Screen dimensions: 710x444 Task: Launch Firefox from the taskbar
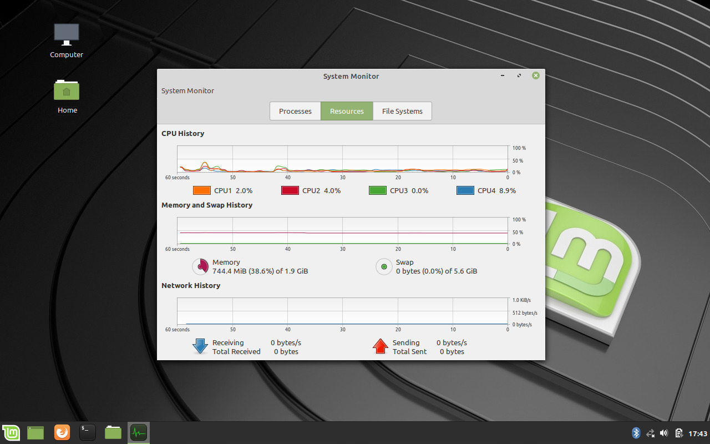(62, 432)
